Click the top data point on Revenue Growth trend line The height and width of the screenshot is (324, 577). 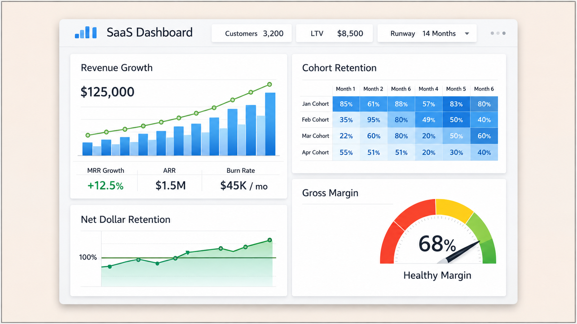(x=269, y=85)
